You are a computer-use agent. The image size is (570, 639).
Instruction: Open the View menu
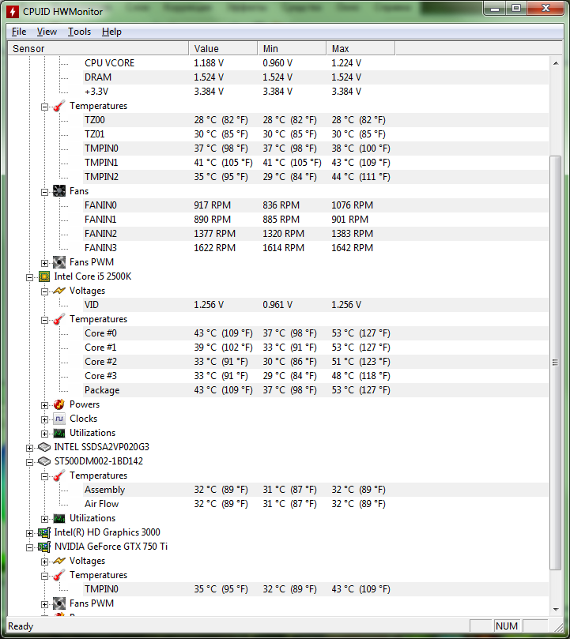(x=47, y=32)
